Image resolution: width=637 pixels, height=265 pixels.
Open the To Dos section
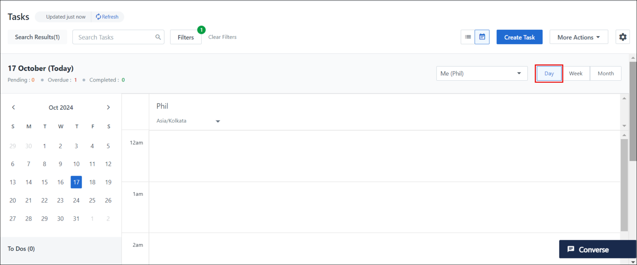(x=21, y=248)
